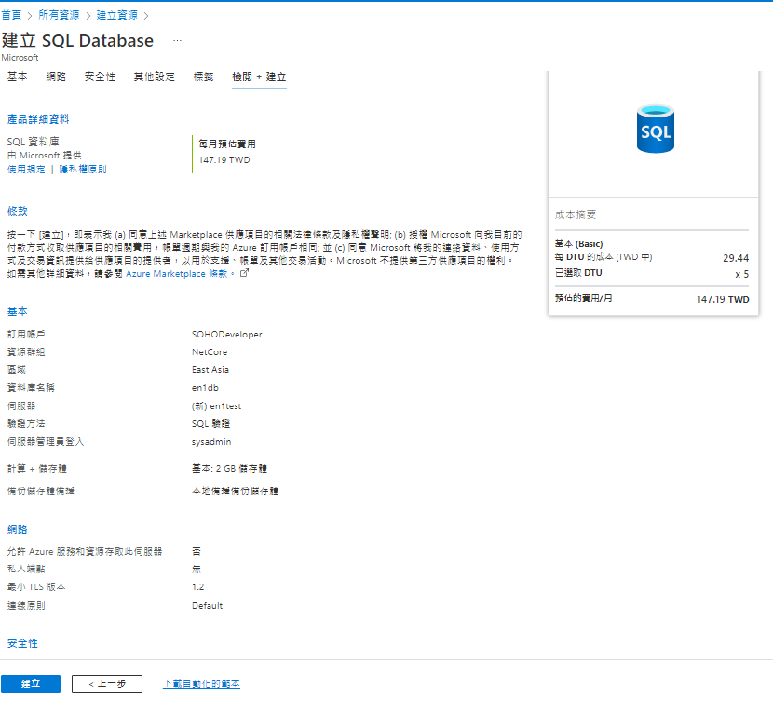Open the 隱私權原則 link
Screen dimensions: 773x701
click(x=83, y=170)
